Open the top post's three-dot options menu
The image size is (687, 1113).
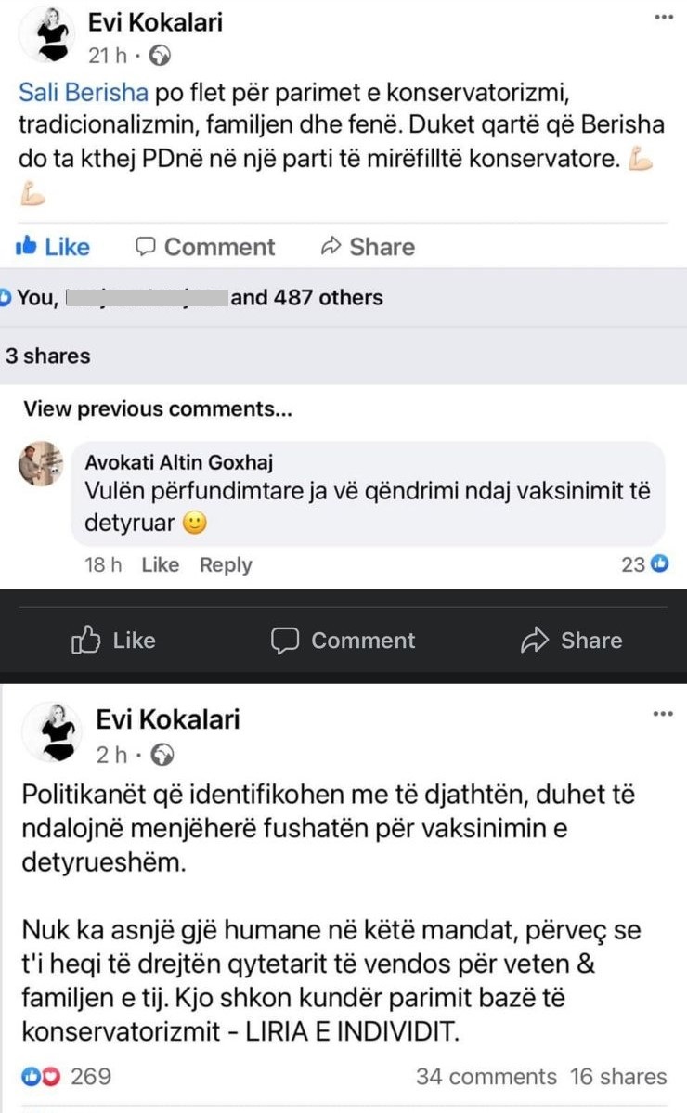pos(663,18)
